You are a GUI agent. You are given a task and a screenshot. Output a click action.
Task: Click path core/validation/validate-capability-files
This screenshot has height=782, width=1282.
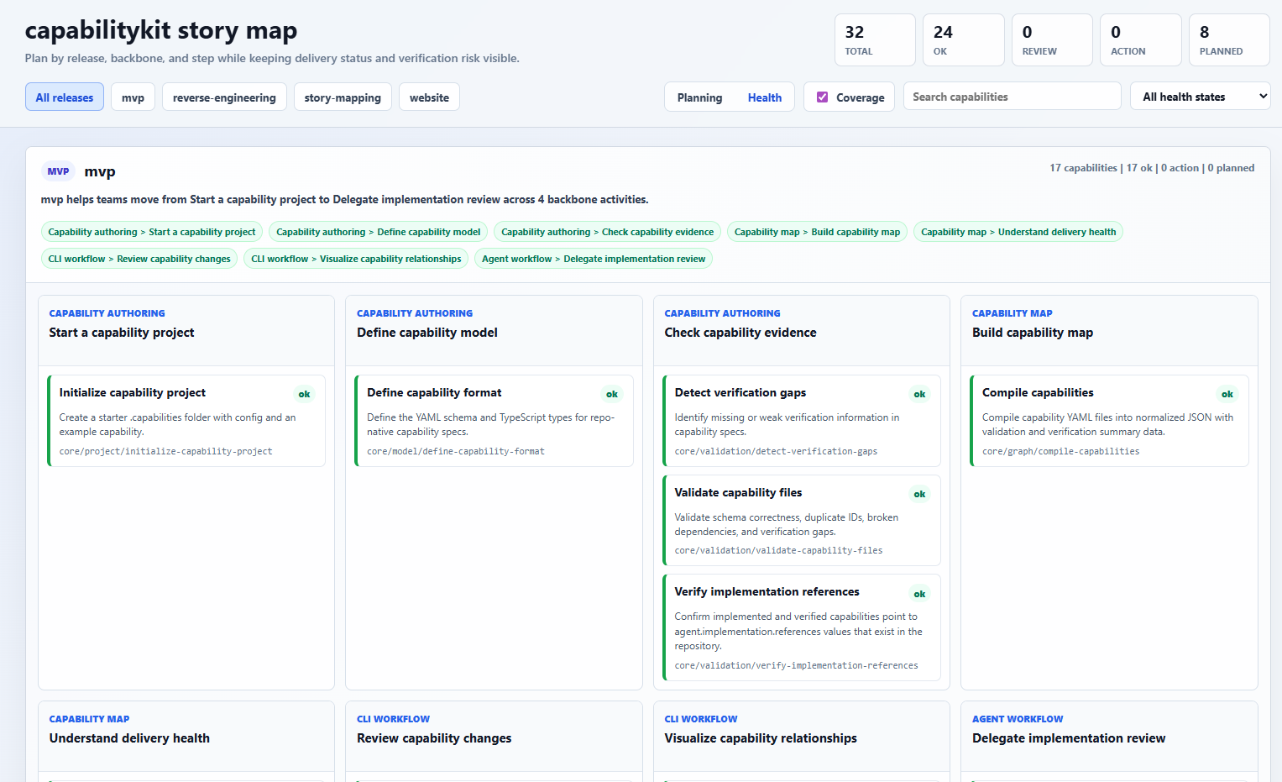click(x=778, y=550)
